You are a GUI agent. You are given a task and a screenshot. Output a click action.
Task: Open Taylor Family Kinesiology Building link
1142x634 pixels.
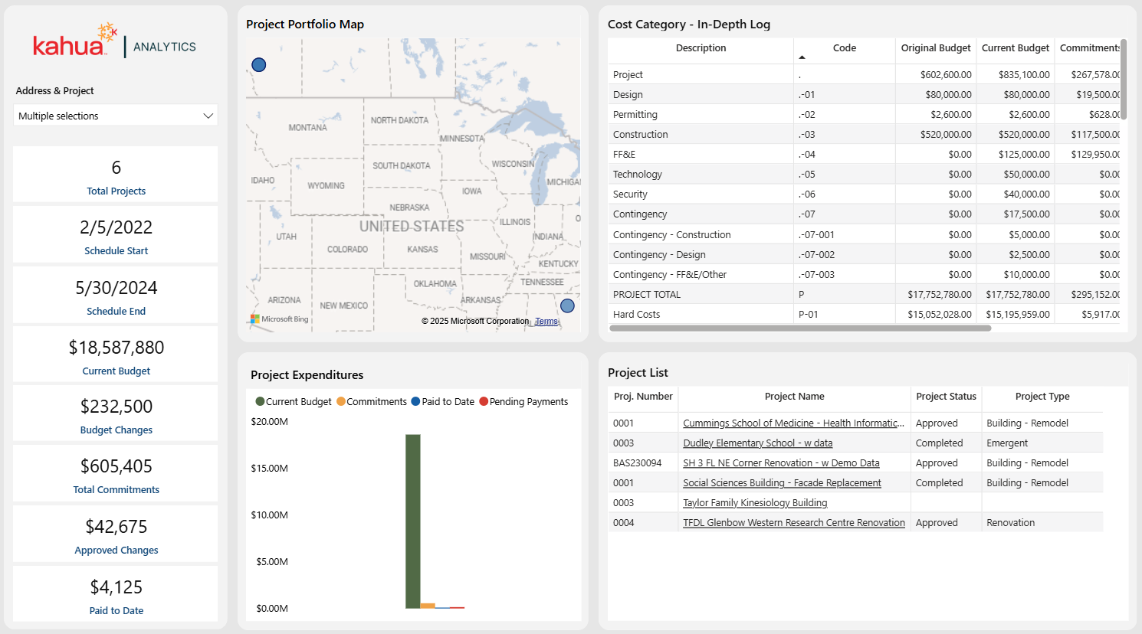tap(755, 503)
